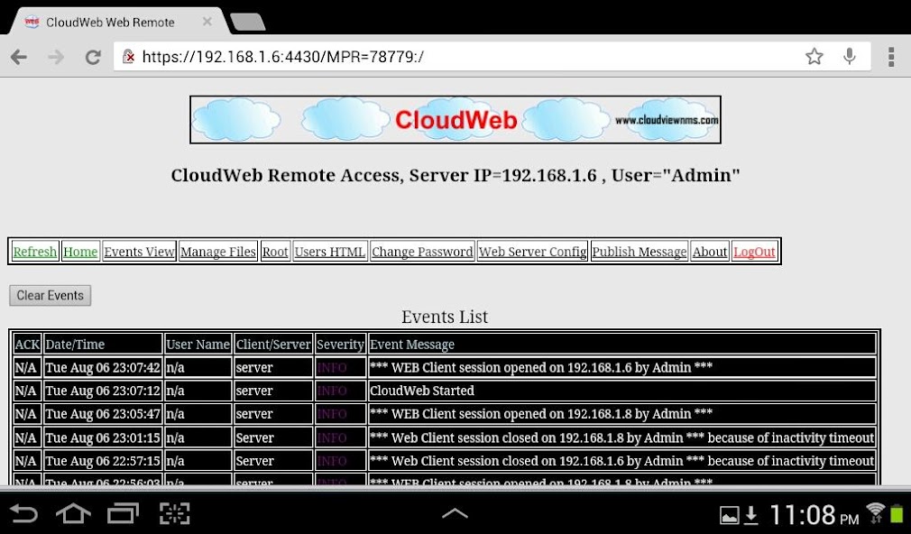Tap the download arrow icon in the status bar
Screen dimensions: 911x534
coord(751,512)
